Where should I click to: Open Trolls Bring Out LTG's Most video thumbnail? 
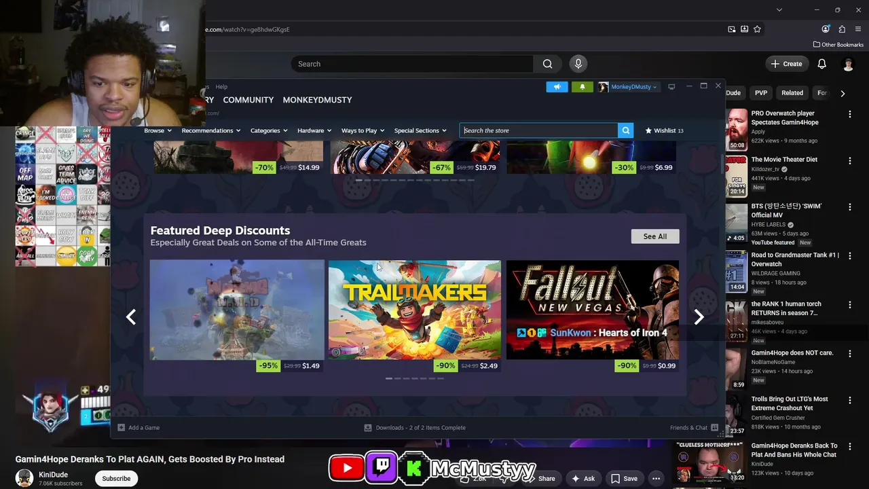[x=736, y=415]
